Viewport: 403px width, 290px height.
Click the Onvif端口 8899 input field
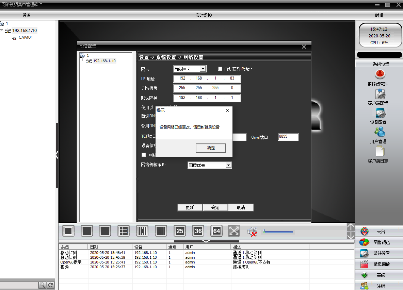click(288, 137)
